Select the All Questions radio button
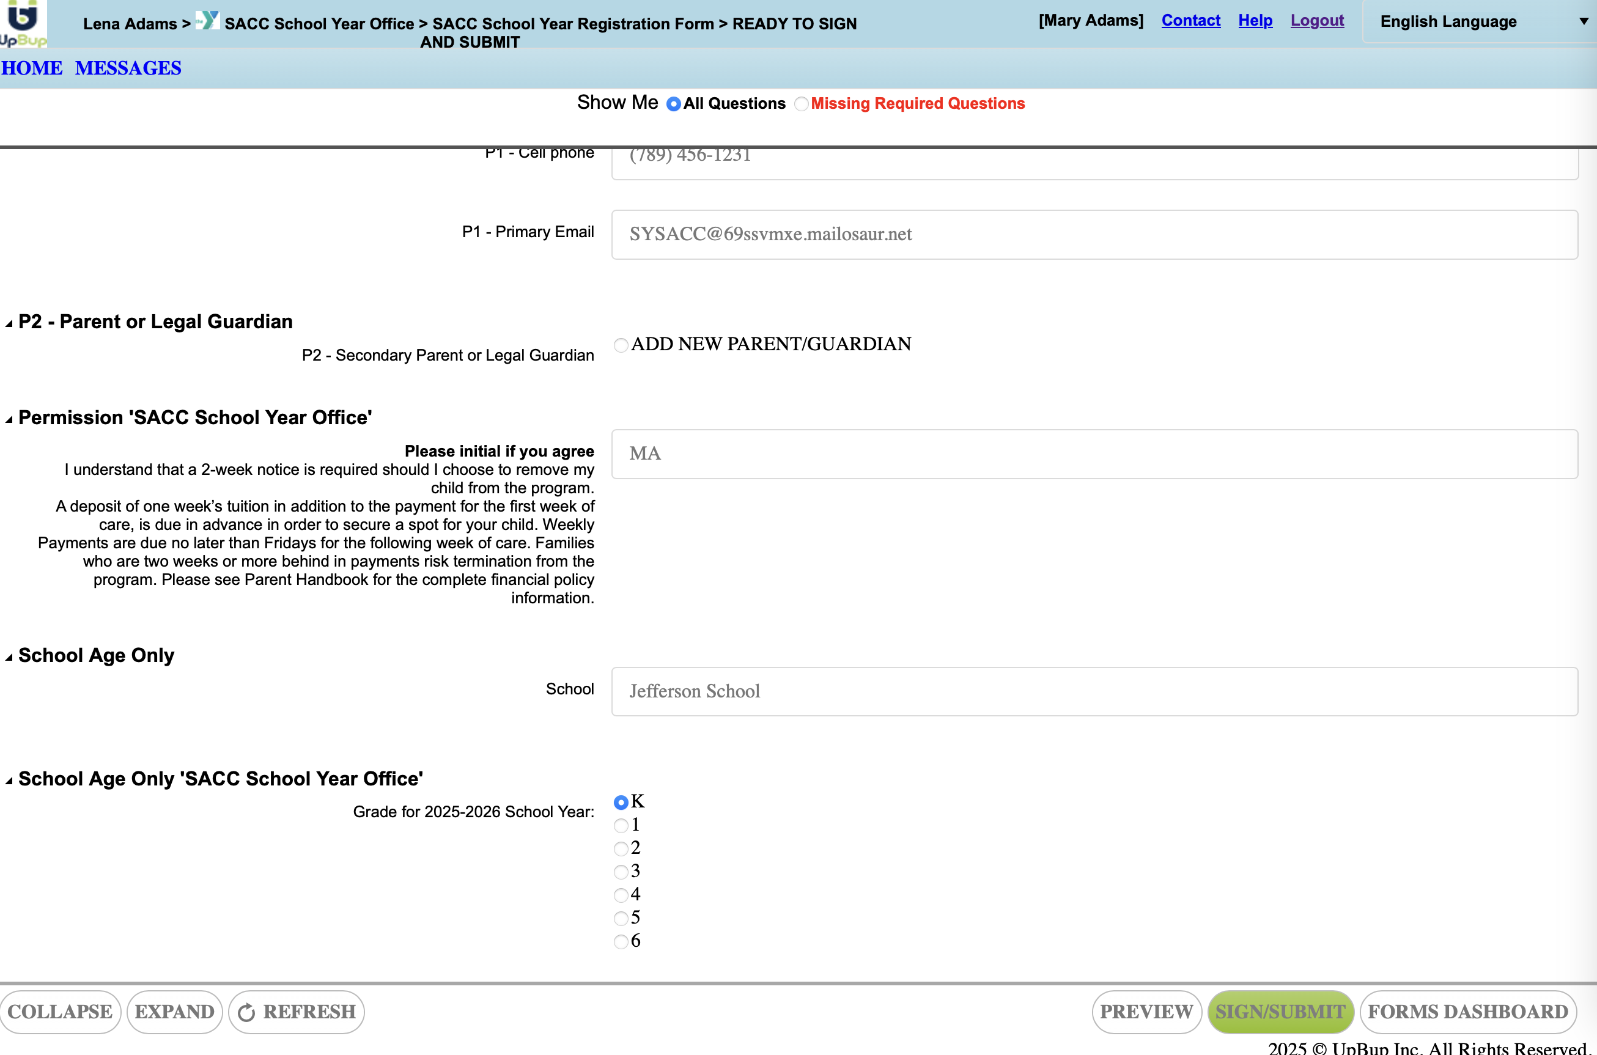This screenshot has width=1597, height=1055. 673,105
